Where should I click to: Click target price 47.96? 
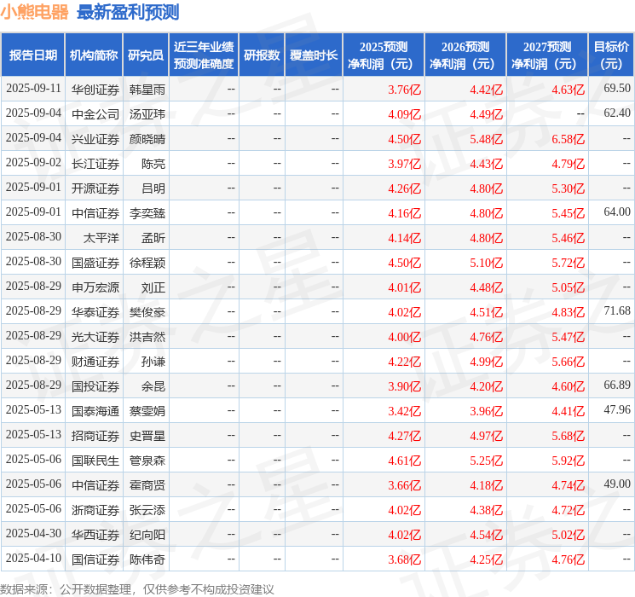click(617, 409)
